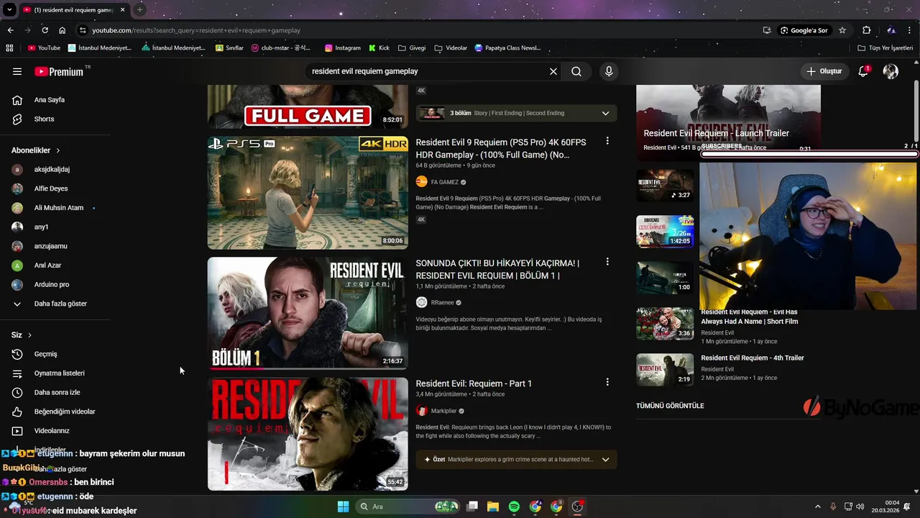Open the new tab plus button
This screenshot has width=920, height=518.
coord(139,10)
